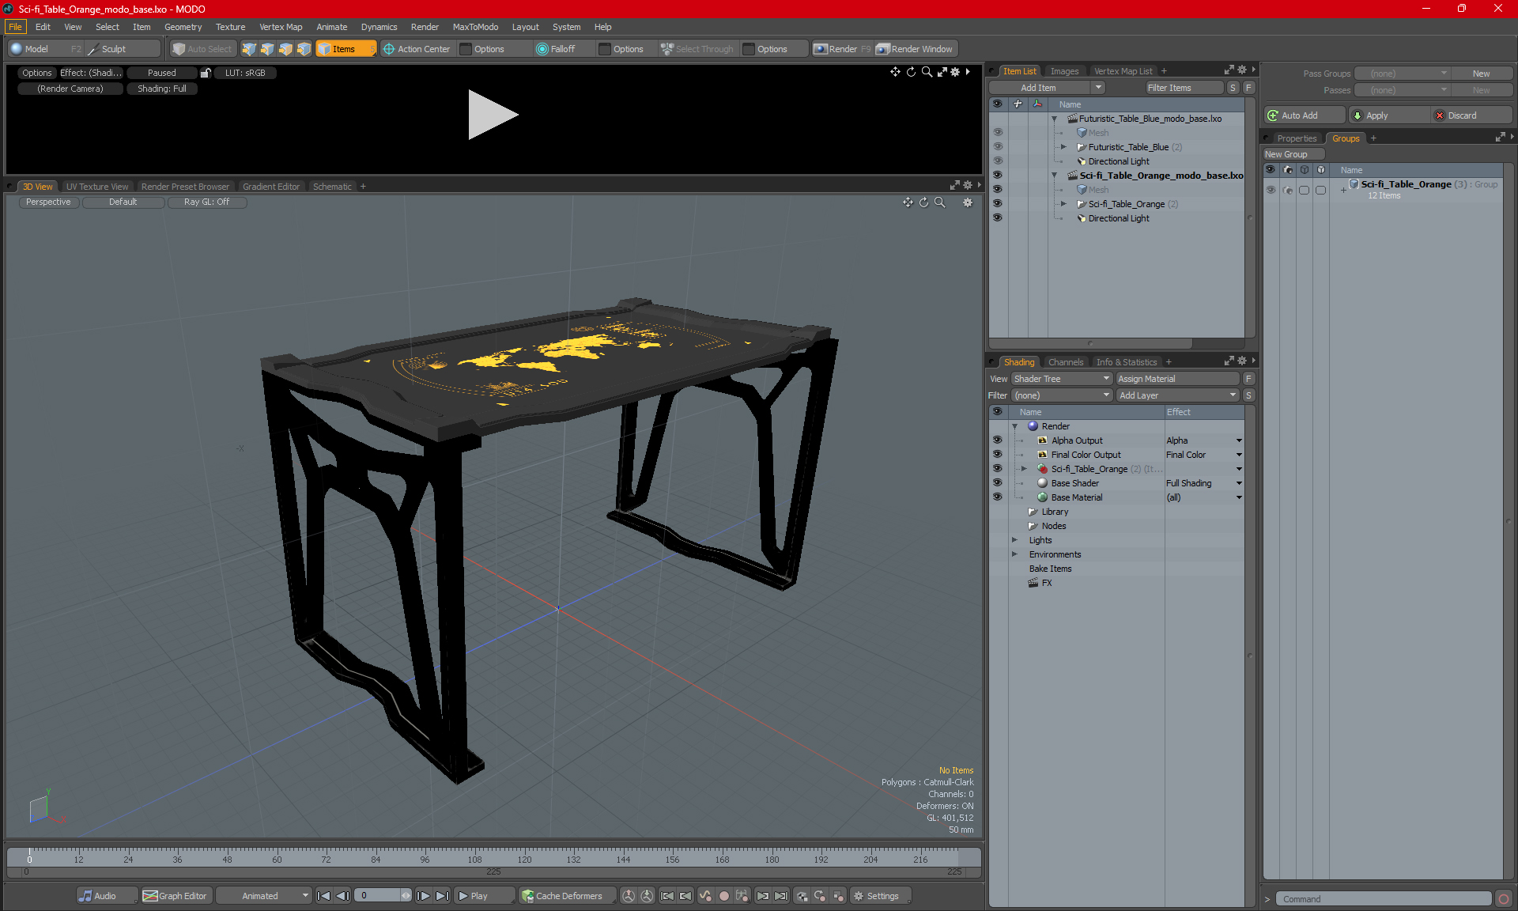Open Images tab

1064,71
